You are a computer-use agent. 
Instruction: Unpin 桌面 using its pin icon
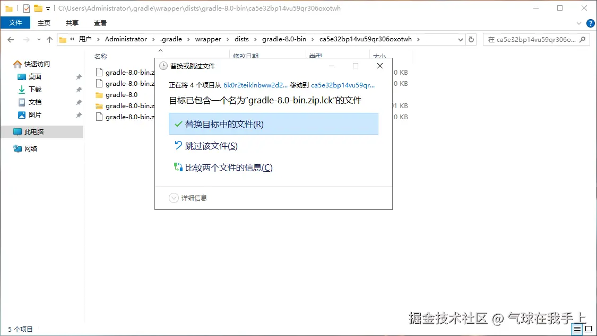(x=79, y=77)
